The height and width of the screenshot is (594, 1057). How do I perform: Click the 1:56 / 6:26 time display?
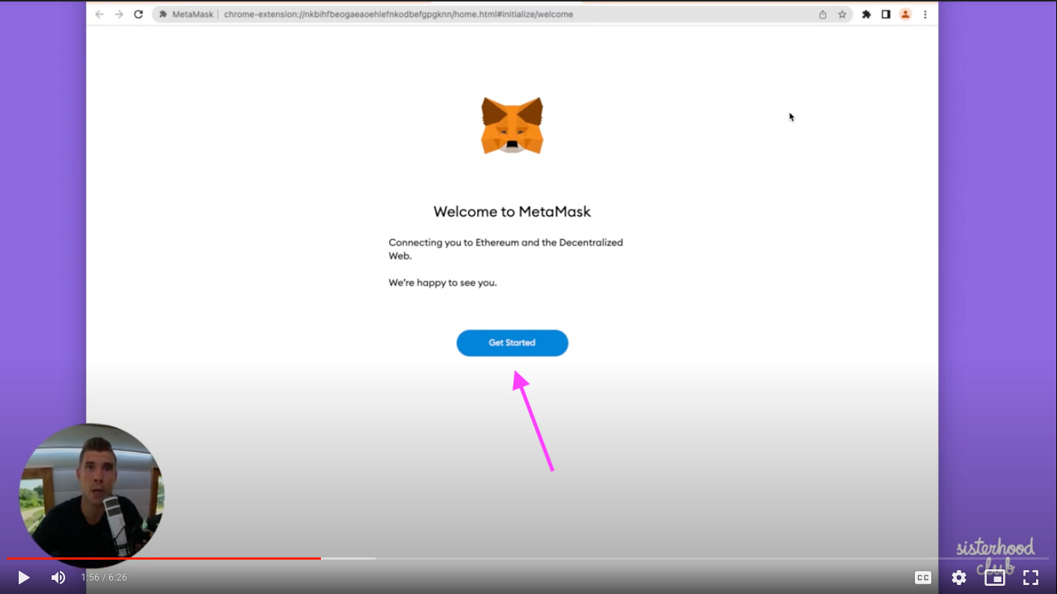click(104, 578)
